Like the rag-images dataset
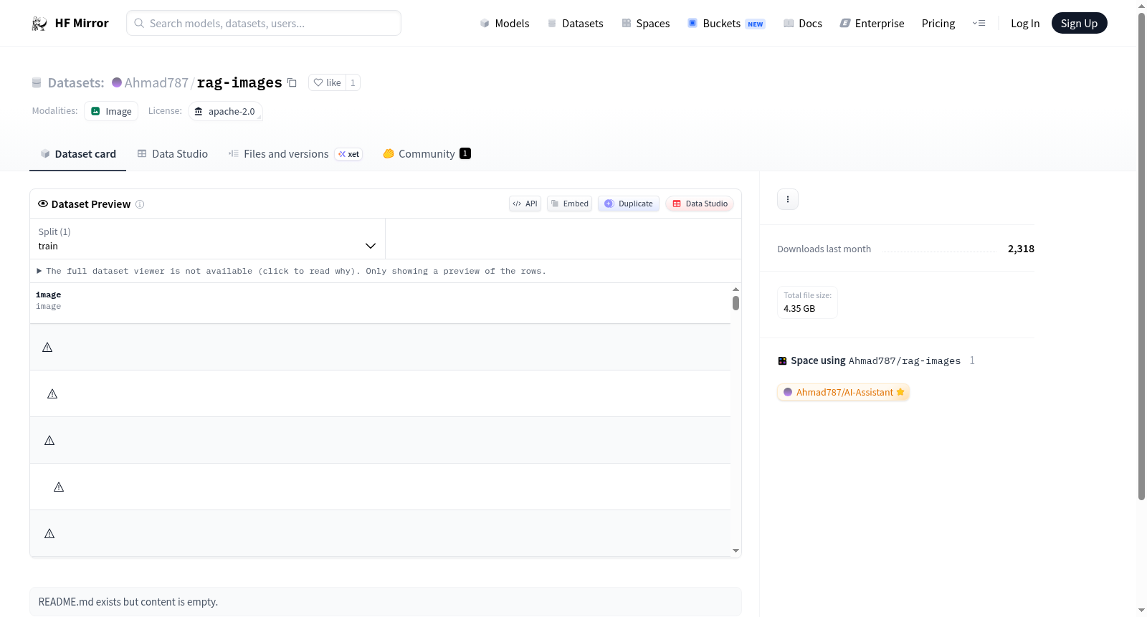 [x=327, y=82]
